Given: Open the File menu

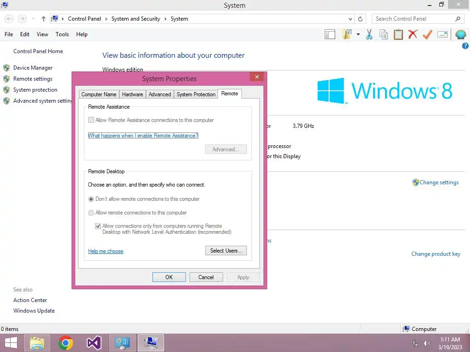Looking at the screenshot, I should [x=9, y=34].
